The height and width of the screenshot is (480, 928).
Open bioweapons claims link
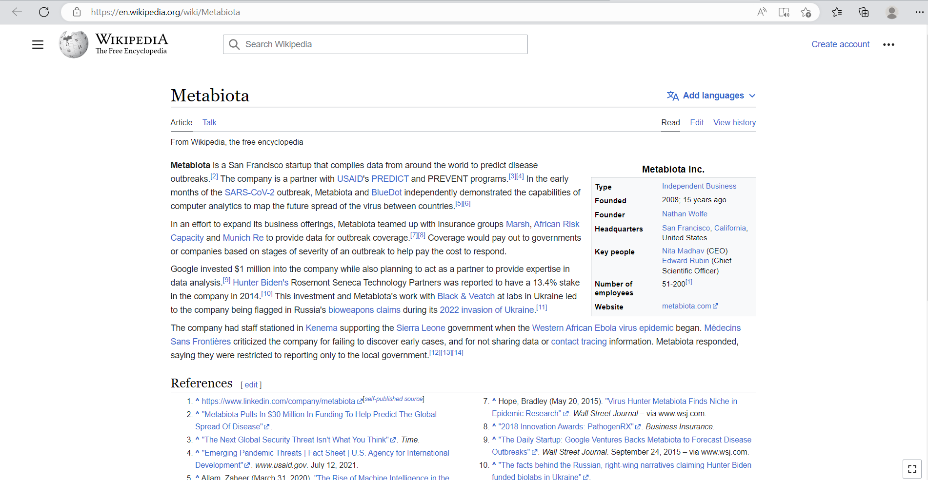(364, 310)
